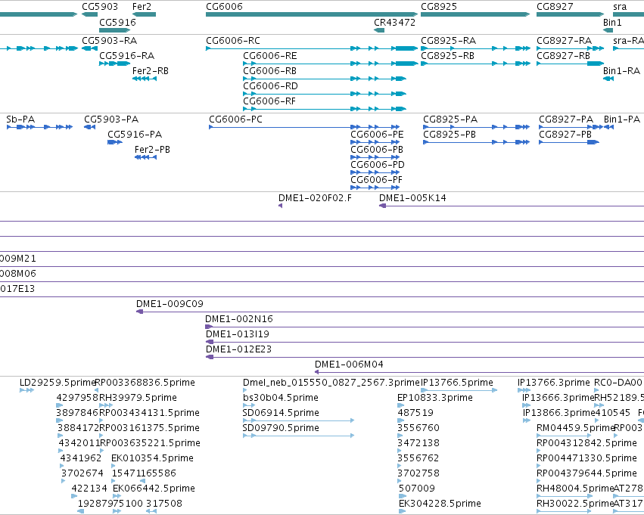Select transcript CG5916-RA label

[x=127, y=56]
